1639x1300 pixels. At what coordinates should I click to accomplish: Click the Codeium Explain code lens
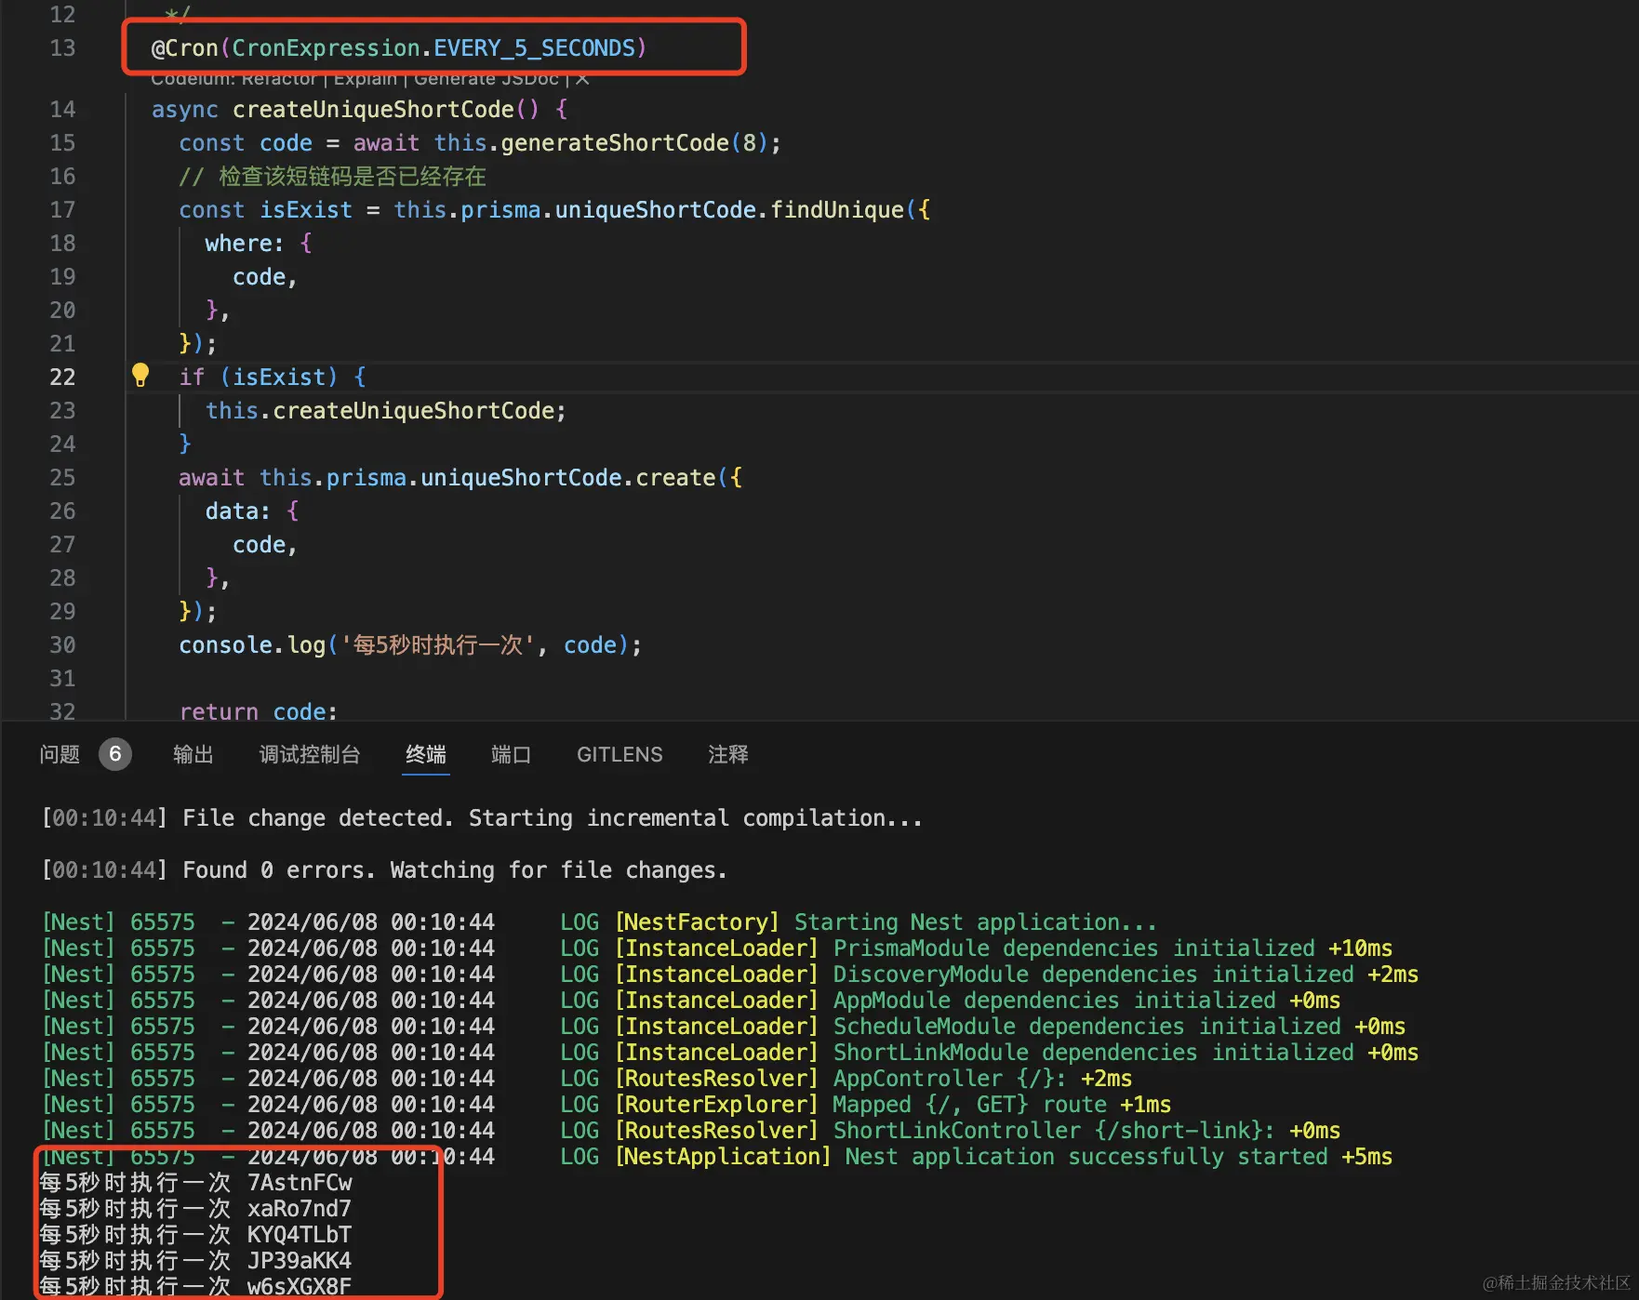(x=366, y=79)
